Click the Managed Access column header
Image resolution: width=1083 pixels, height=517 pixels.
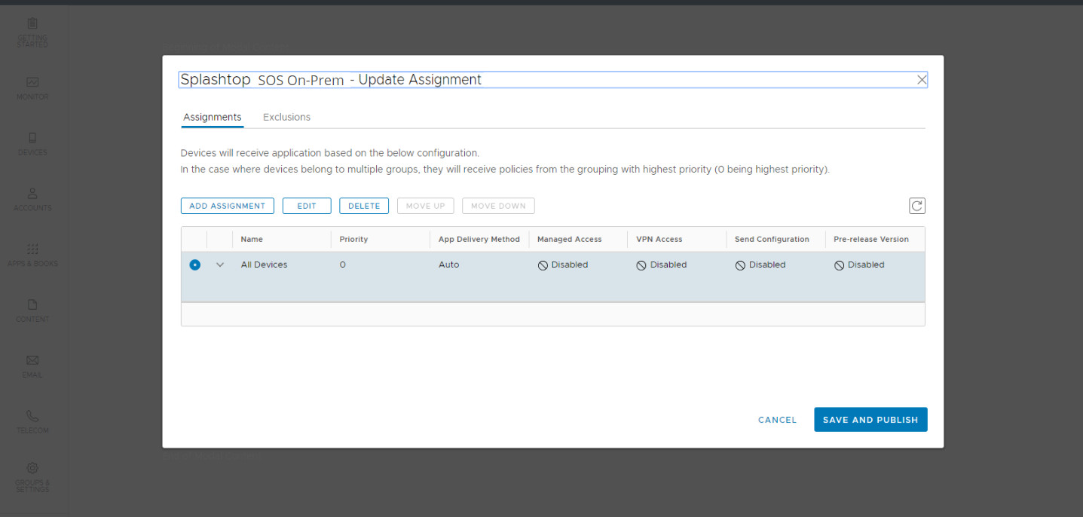coord(570,239)
